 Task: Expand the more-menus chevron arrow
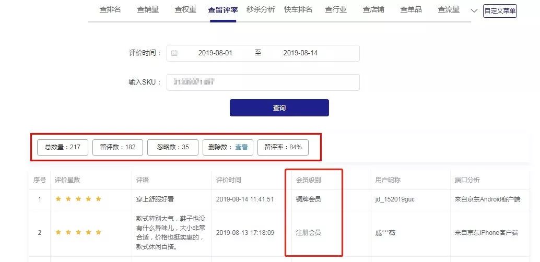(x=474, y=10)
